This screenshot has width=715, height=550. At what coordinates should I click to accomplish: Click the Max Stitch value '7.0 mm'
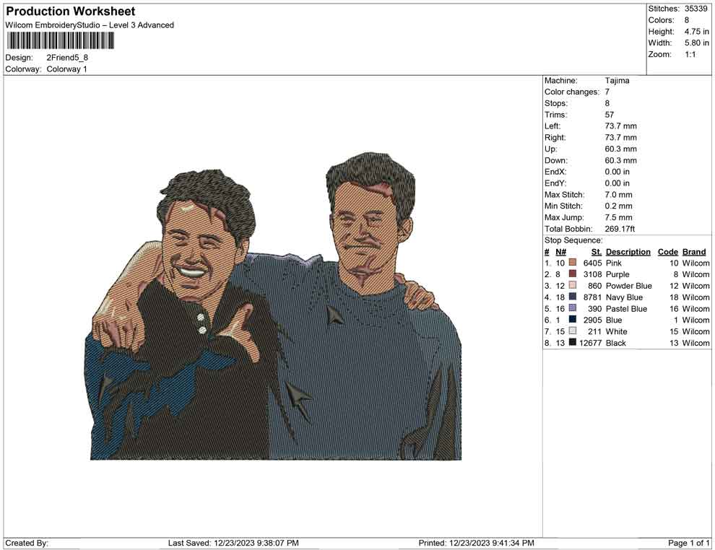pos(619,195)
